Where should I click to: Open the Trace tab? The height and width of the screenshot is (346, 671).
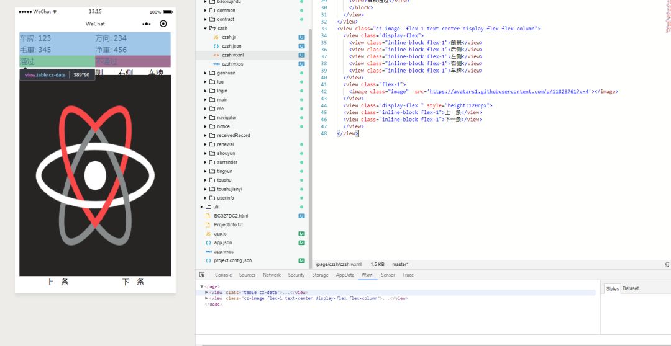point(408,275)
